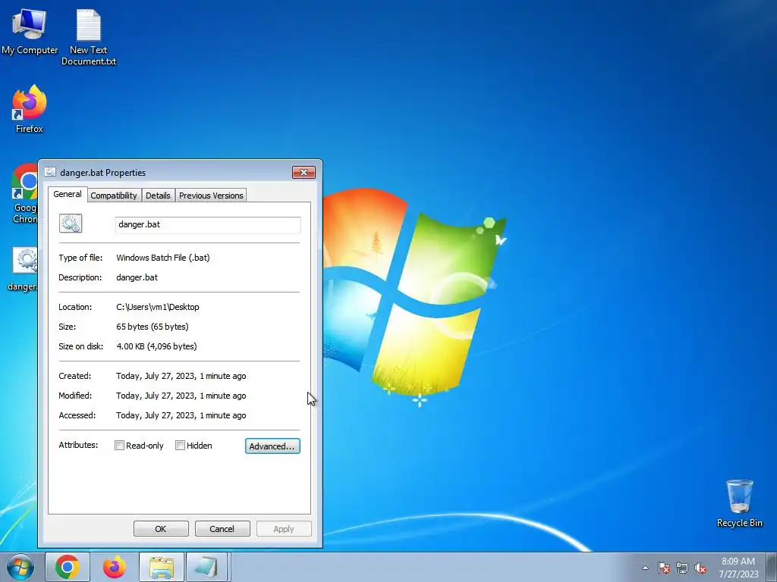
Task: Enable the Read-only attribute checkbox
Action: (x=119, y=446)
